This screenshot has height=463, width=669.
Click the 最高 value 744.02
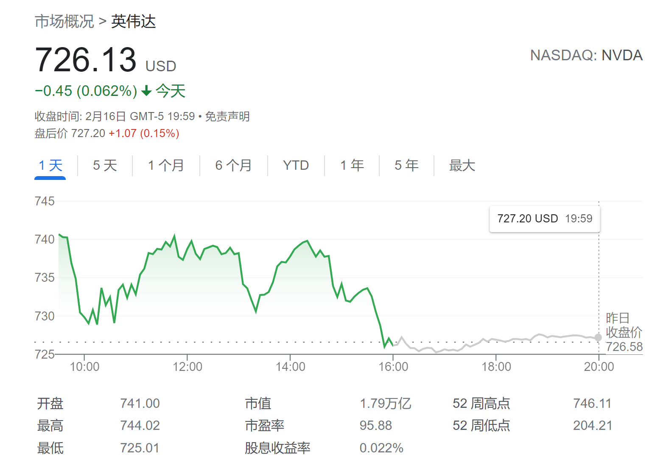pyautogui.click(x=140, y=425)
